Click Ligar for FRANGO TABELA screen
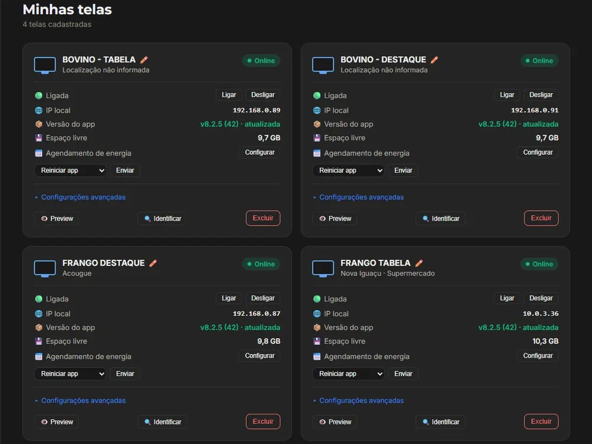 click(x=507, y=298)
